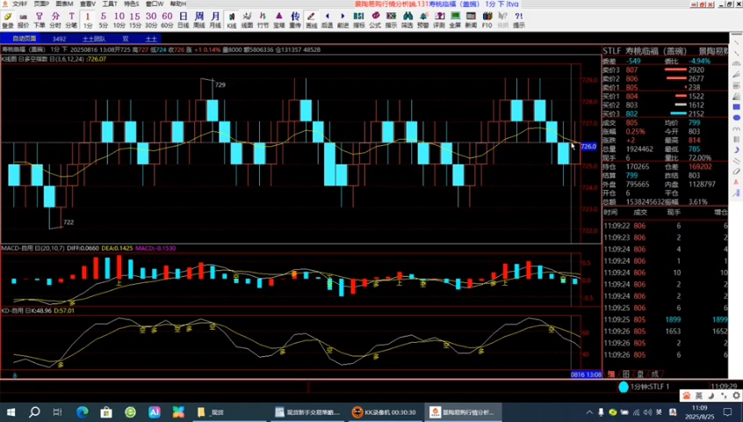Open the 特色S menu

pos(132,4)
